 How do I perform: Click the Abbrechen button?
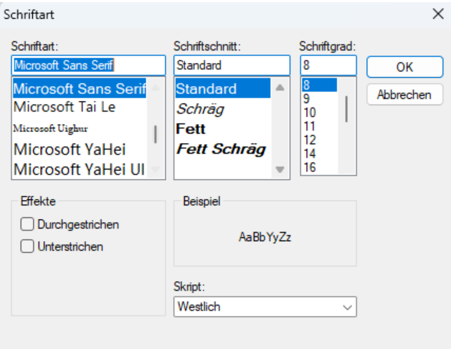(405, 94)
